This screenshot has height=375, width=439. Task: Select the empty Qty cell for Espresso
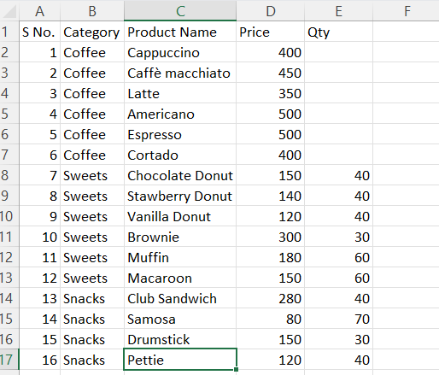(x=338, y=134)
